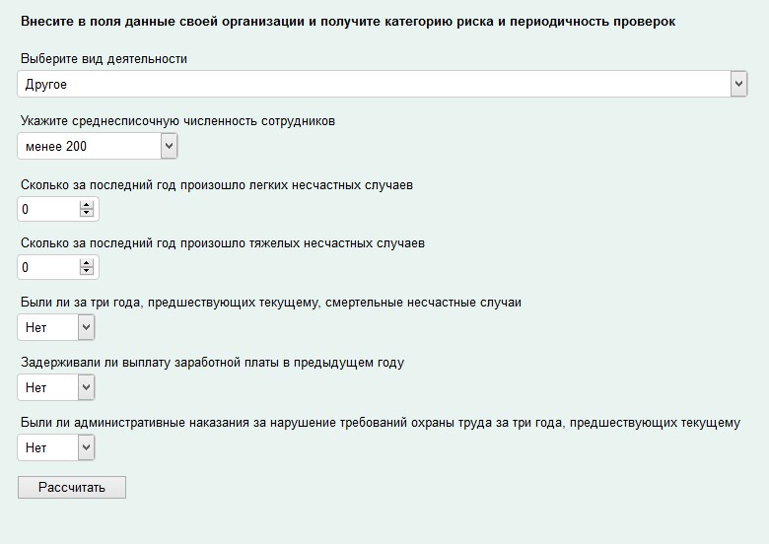Image resolution: width=769 pixels, height=544 pixels.
Task: Decrease severe accidents count with down arrow
Action: click(x=87, y=271)
